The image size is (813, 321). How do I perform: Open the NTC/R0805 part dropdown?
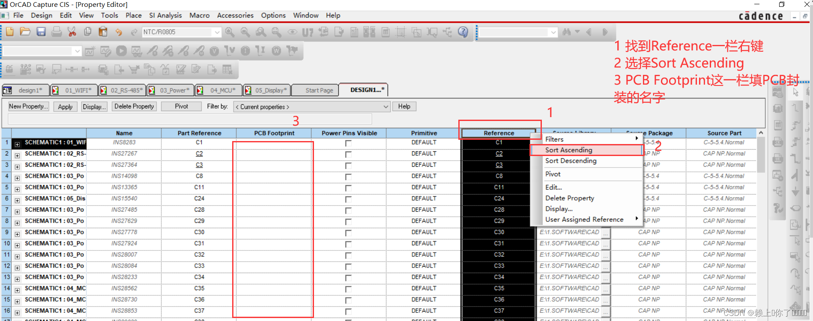pyautogui.click(x=217, y=32)
